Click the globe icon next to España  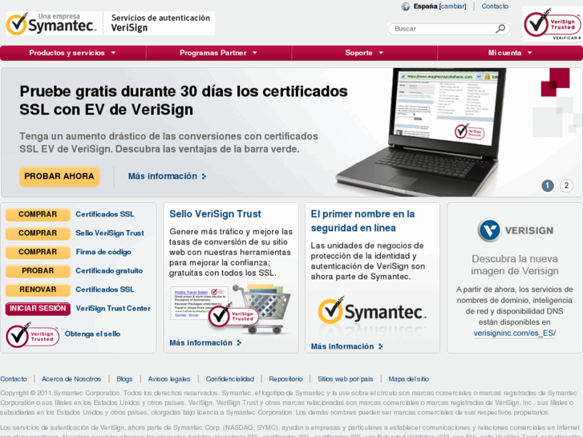coord(406,6)
